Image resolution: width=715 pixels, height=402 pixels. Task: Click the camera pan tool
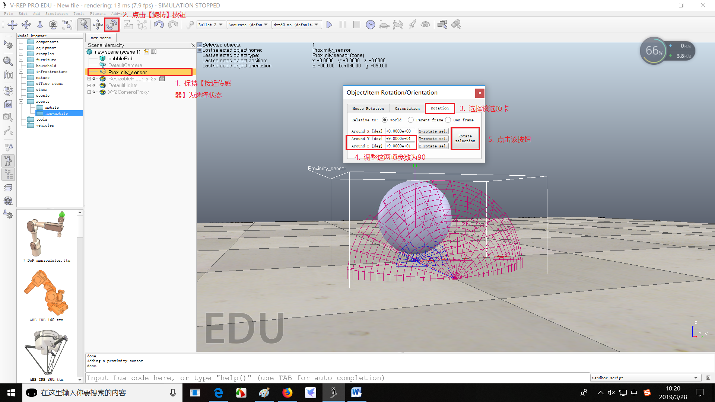click(x=12, y=25)
